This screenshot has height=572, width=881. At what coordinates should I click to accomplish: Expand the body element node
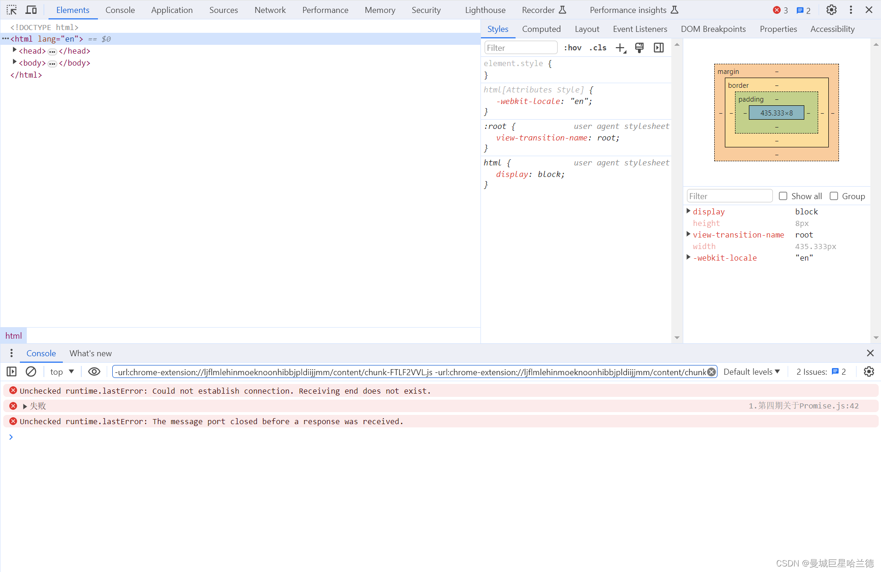[15, 62]
